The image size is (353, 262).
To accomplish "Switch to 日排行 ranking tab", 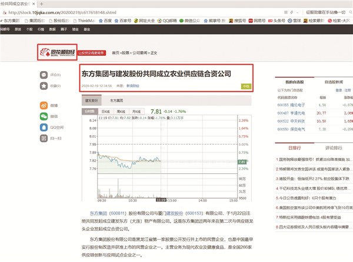I will pos(295,148).
